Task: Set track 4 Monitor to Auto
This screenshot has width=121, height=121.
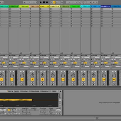Action: point(24,63)
